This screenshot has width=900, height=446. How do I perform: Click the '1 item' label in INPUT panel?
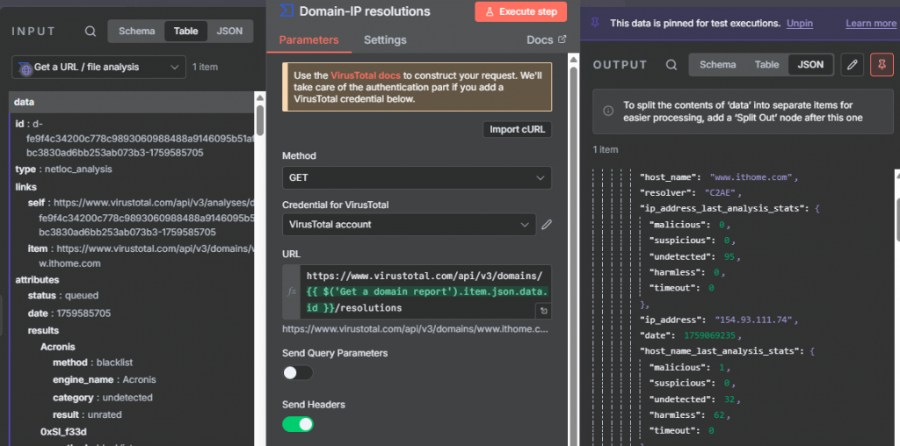205,67
